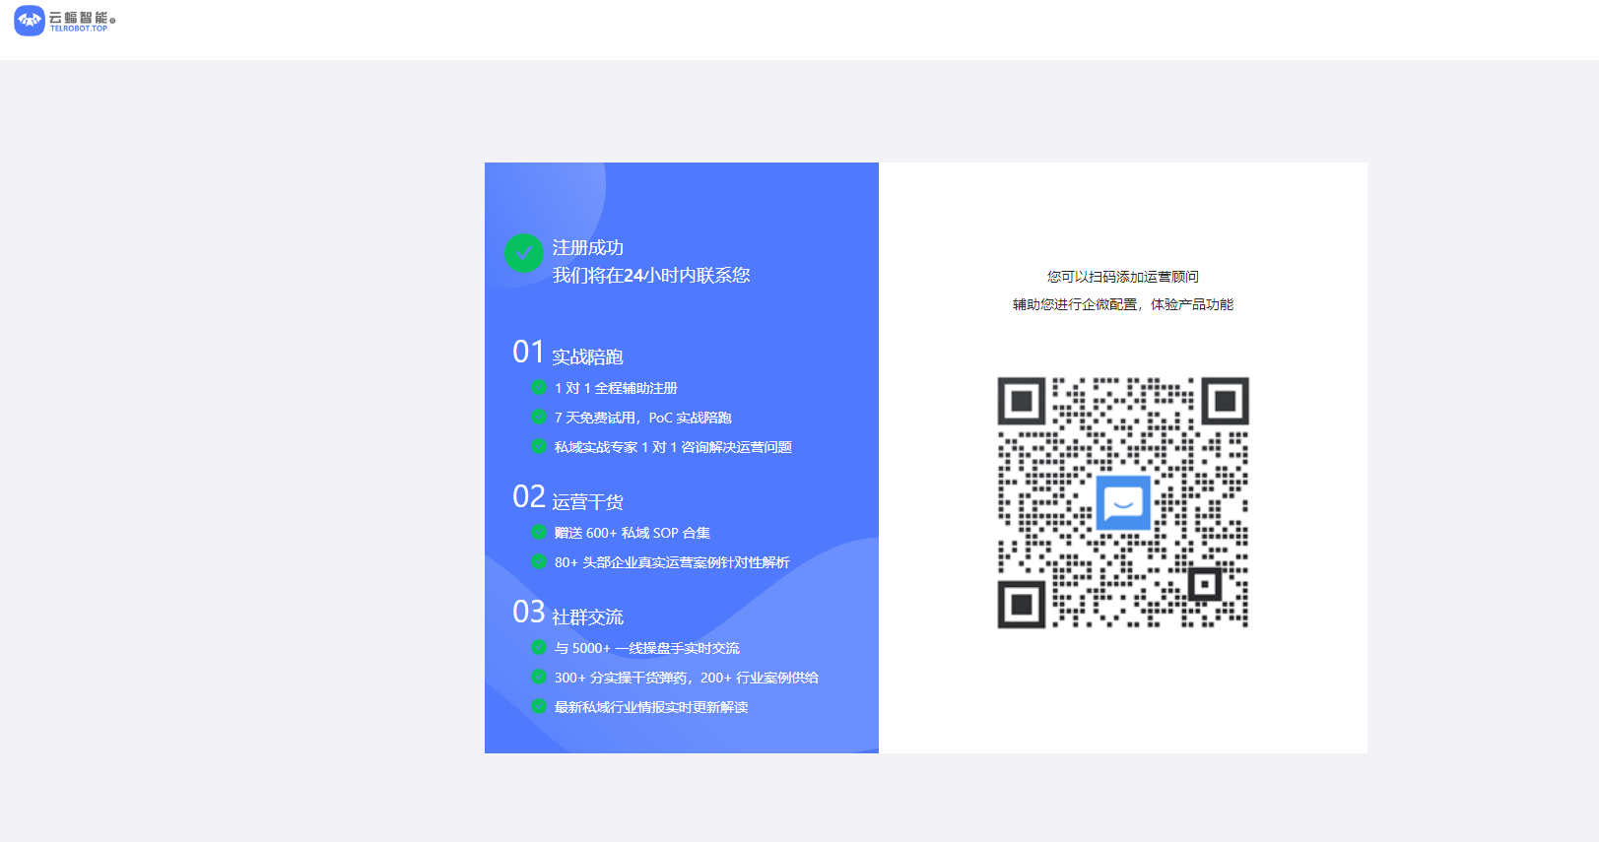Click 私域实战专家 1 对 1 咨询解决运营问题 text

click(673, 447)
